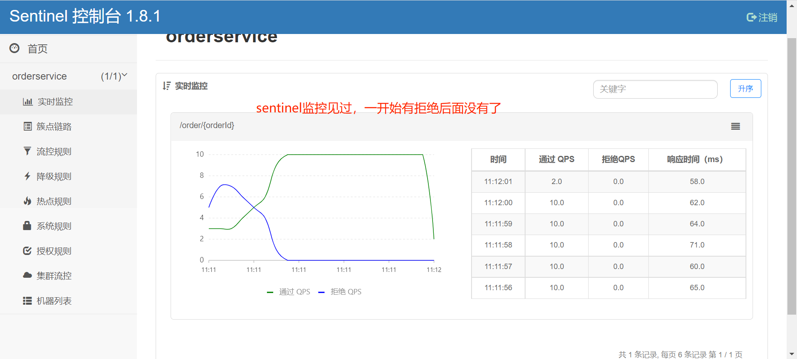Click the cloud icon for 集群流控

tap(27, 275)
